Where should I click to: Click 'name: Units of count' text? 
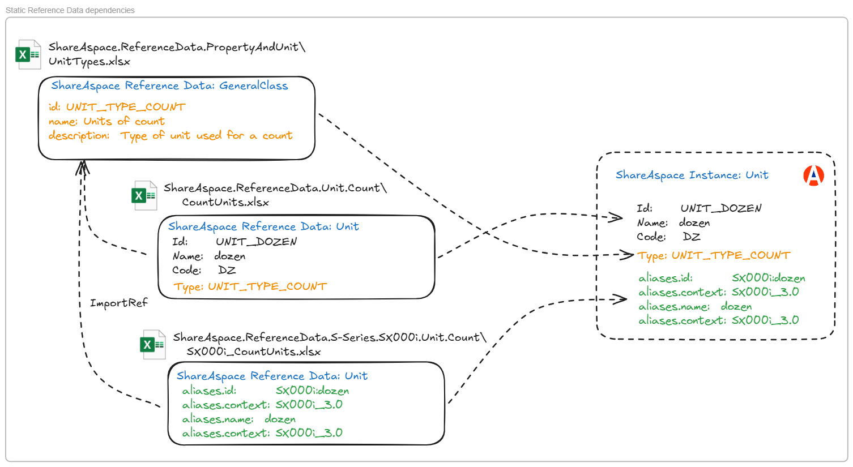pyautogui.click(x=106, y=121)
